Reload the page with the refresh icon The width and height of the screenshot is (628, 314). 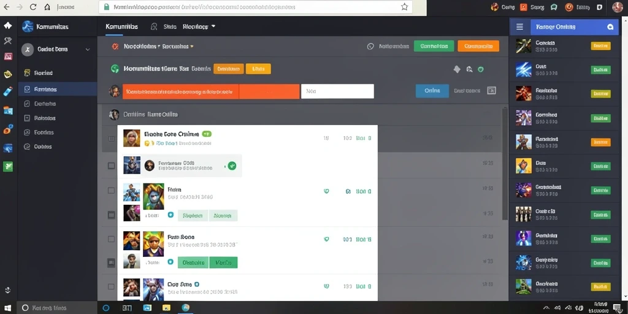pos(33,7)
